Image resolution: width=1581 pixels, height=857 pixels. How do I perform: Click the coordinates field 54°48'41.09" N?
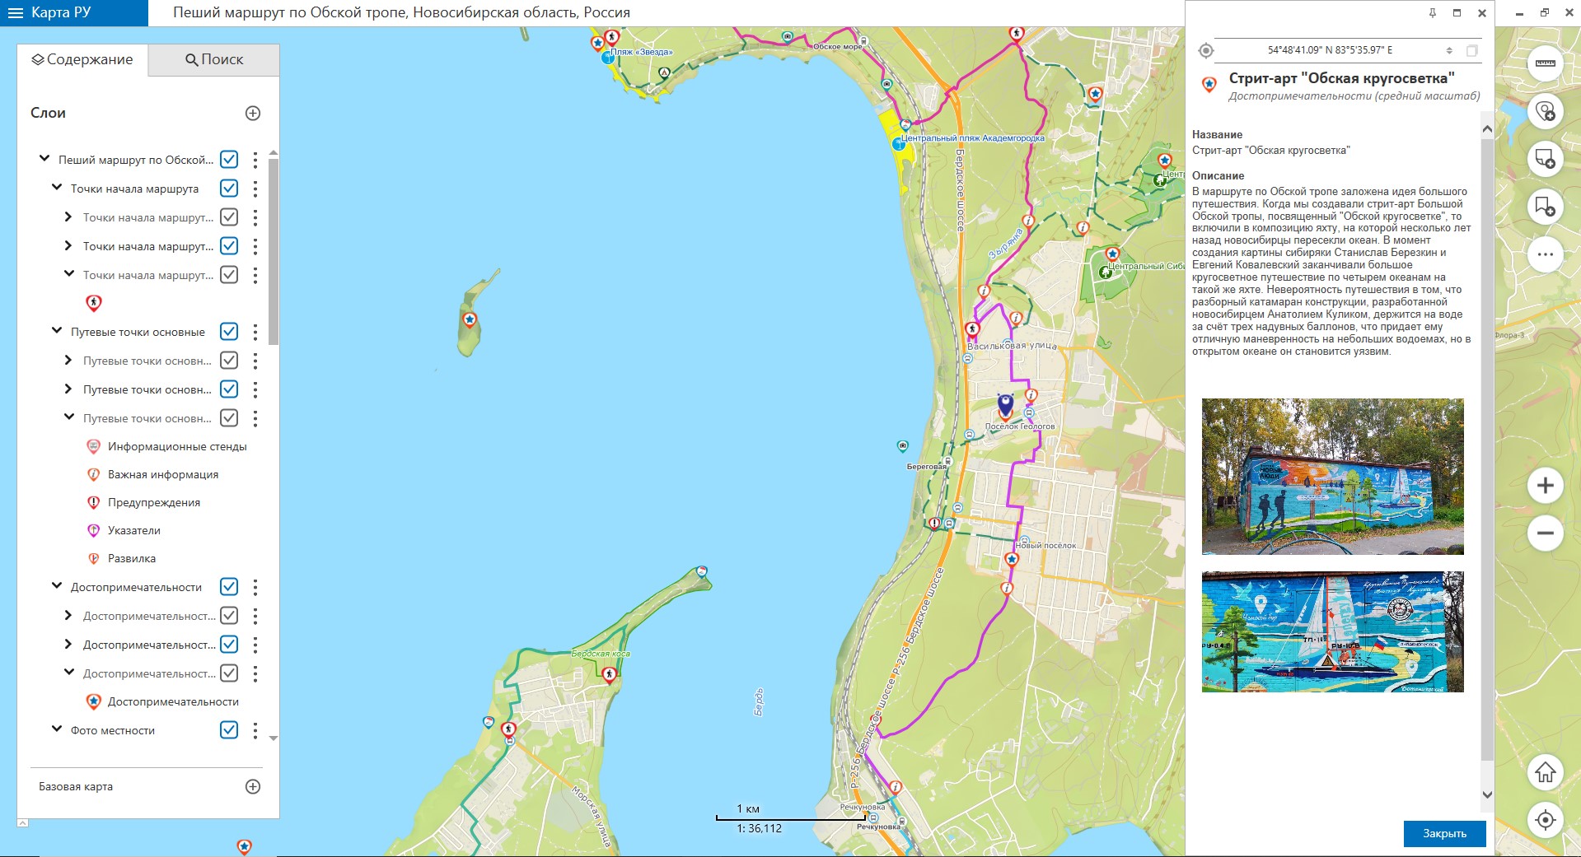pos(1330,50)
